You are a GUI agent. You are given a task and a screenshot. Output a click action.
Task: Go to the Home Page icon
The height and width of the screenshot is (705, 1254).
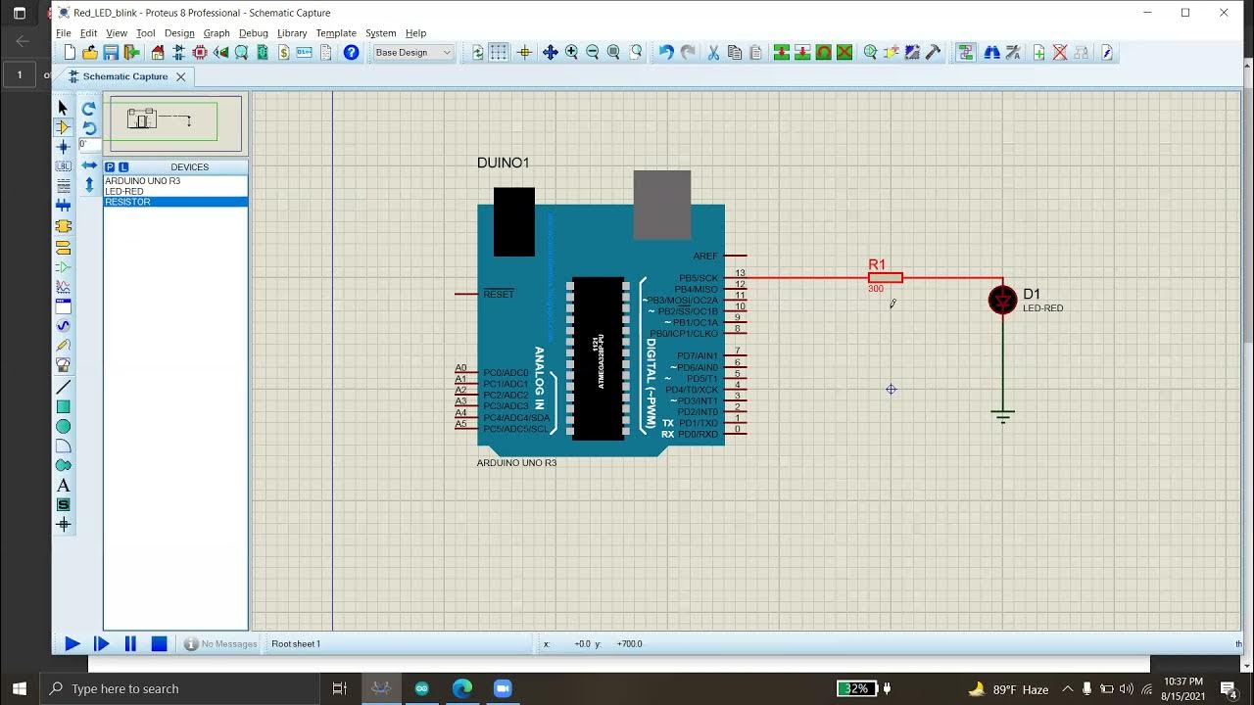[x=158, y=53]
